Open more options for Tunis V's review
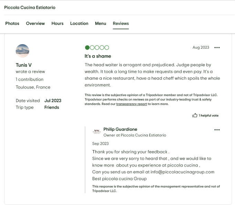 [x=217, y=48]
